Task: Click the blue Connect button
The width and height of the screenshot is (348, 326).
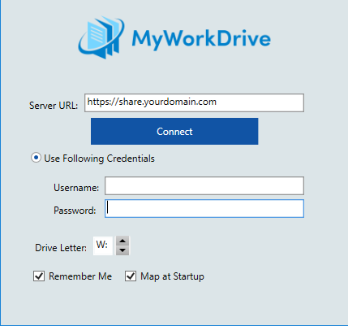Action: [174, 131]
